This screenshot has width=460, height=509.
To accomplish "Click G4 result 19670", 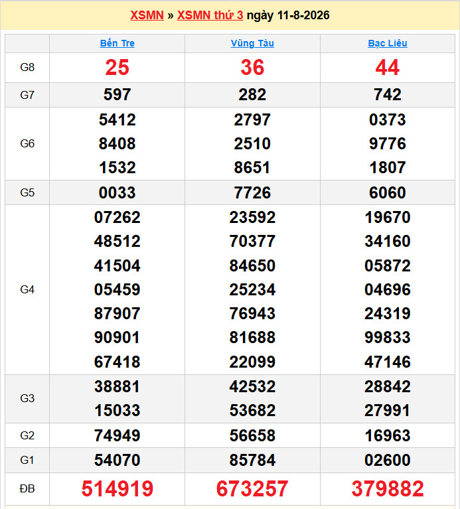I will (387, 217).
